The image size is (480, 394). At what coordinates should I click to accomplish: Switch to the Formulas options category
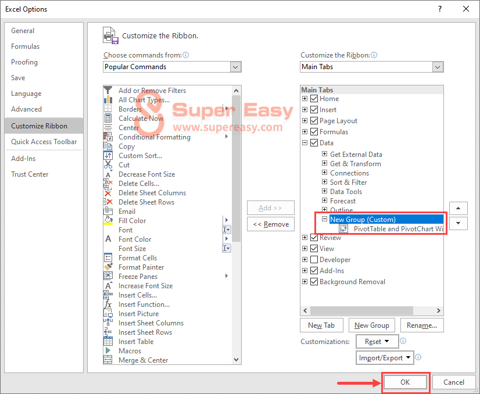pyautogui.click(x=44, y=46)
